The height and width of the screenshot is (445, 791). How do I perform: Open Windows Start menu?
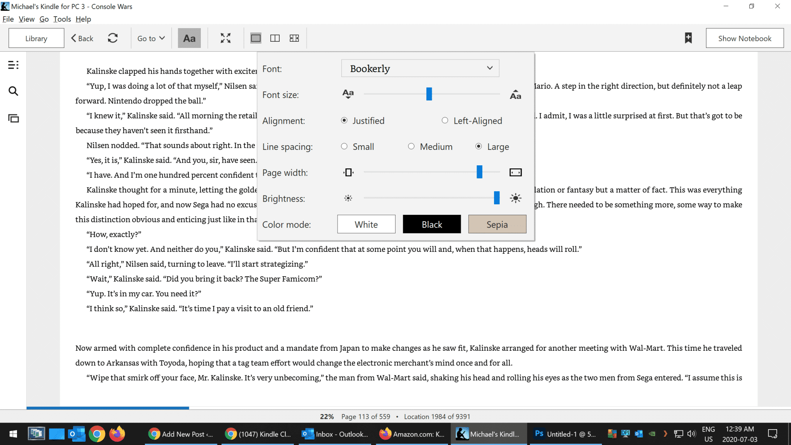13,434
